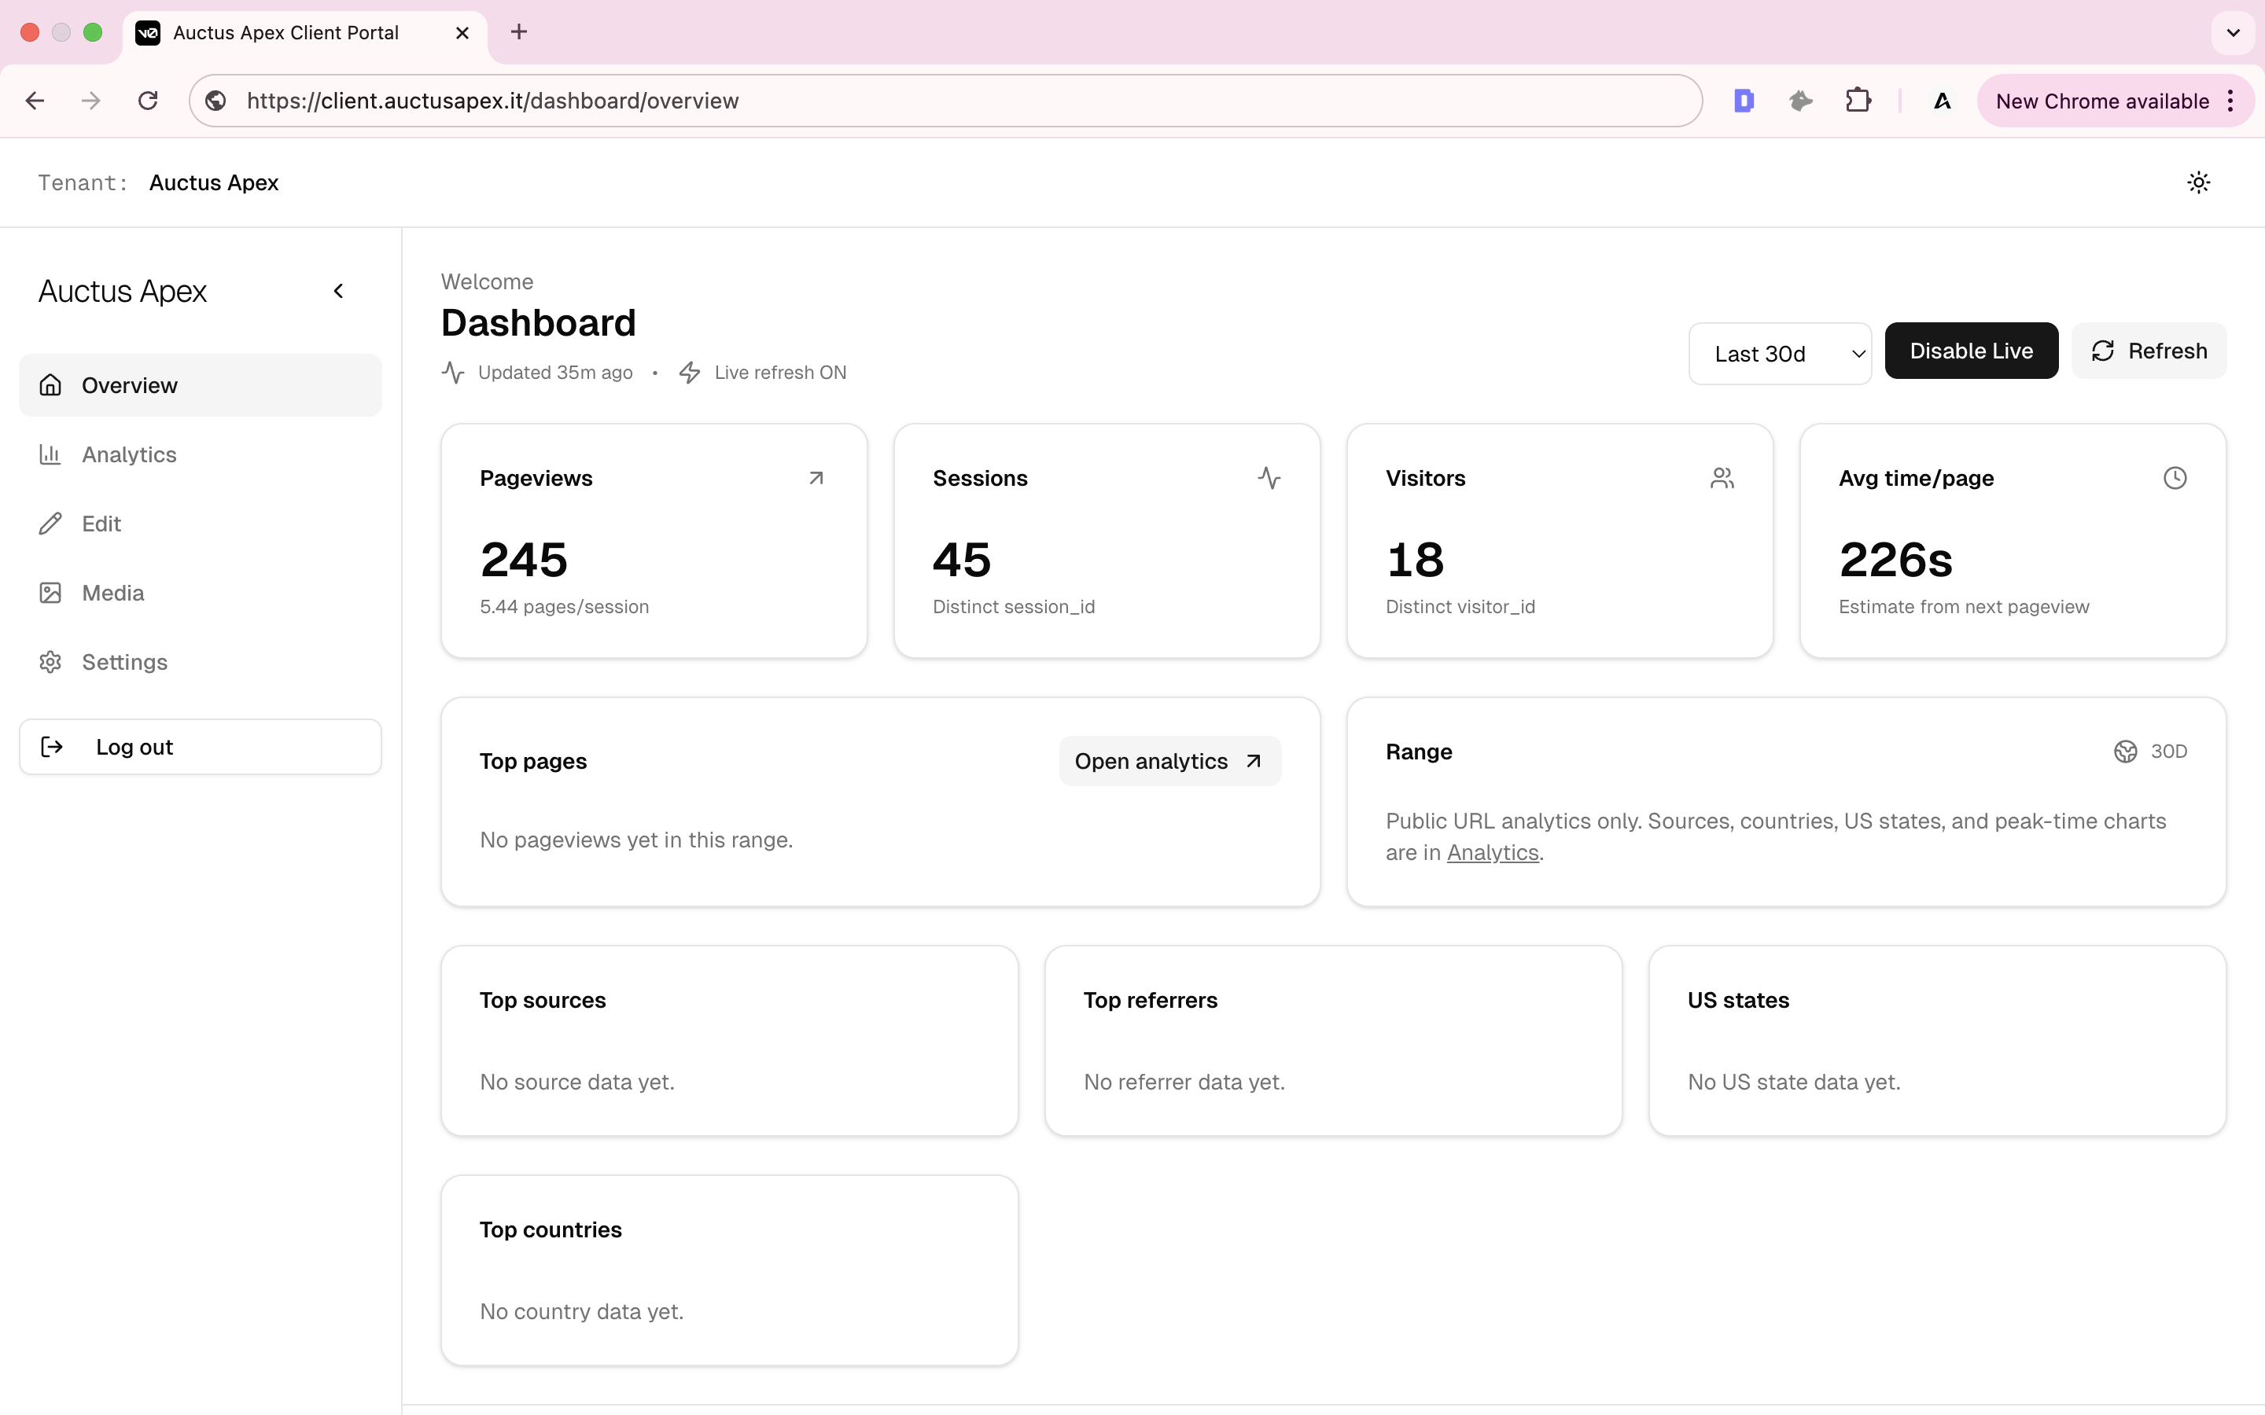This screenshot has height=1415, width=2265.
Task: Open the blue D extension icon
Action: click(x=1743, y=101)
